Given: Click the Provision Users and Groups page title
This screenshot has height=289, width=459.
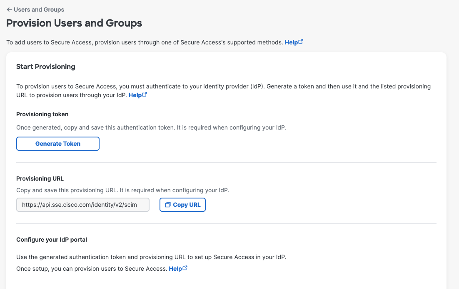Looking at the screenshot, I should click(x=74, y=23).
